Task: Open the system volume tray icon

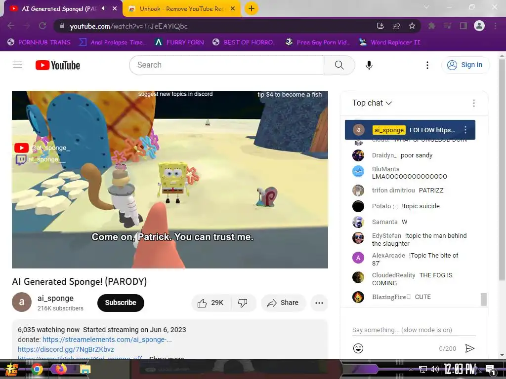Action: 435,369
